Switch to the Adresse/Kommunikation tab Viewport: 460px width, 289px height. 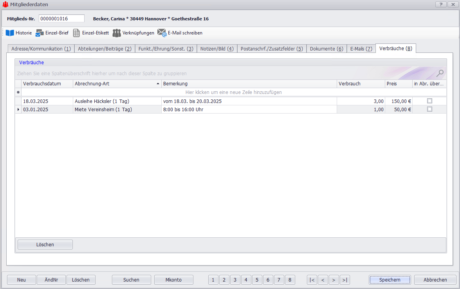41,49
